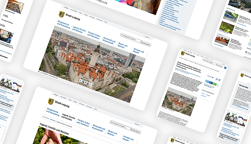251x144 pixels.
Task: Open Jugend, Familie und Soziales on the homepage
Action: [x=79, y=29]
